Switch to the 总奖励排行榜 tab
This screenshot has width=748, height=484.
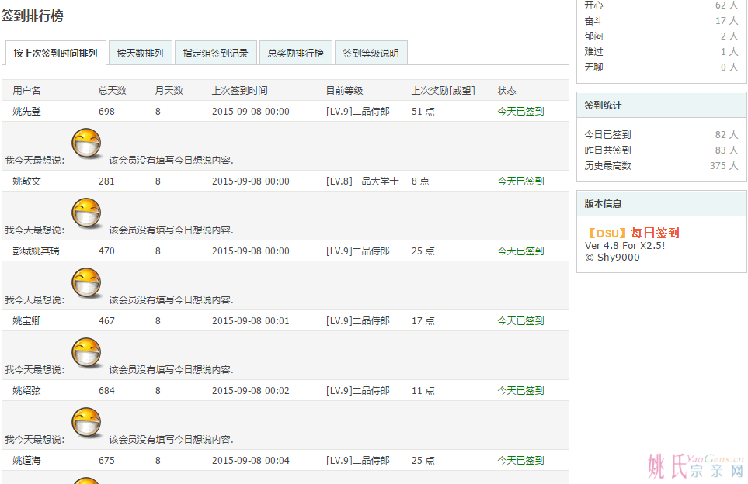296,53
